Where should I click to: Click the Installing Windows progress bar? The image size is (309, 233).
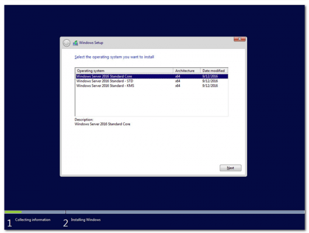(x=185, y=212)
